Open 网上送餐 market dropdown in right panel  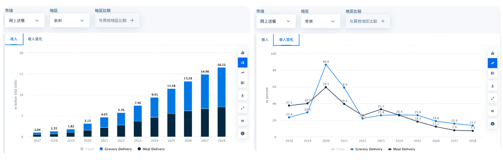click(x=276, y=21)
